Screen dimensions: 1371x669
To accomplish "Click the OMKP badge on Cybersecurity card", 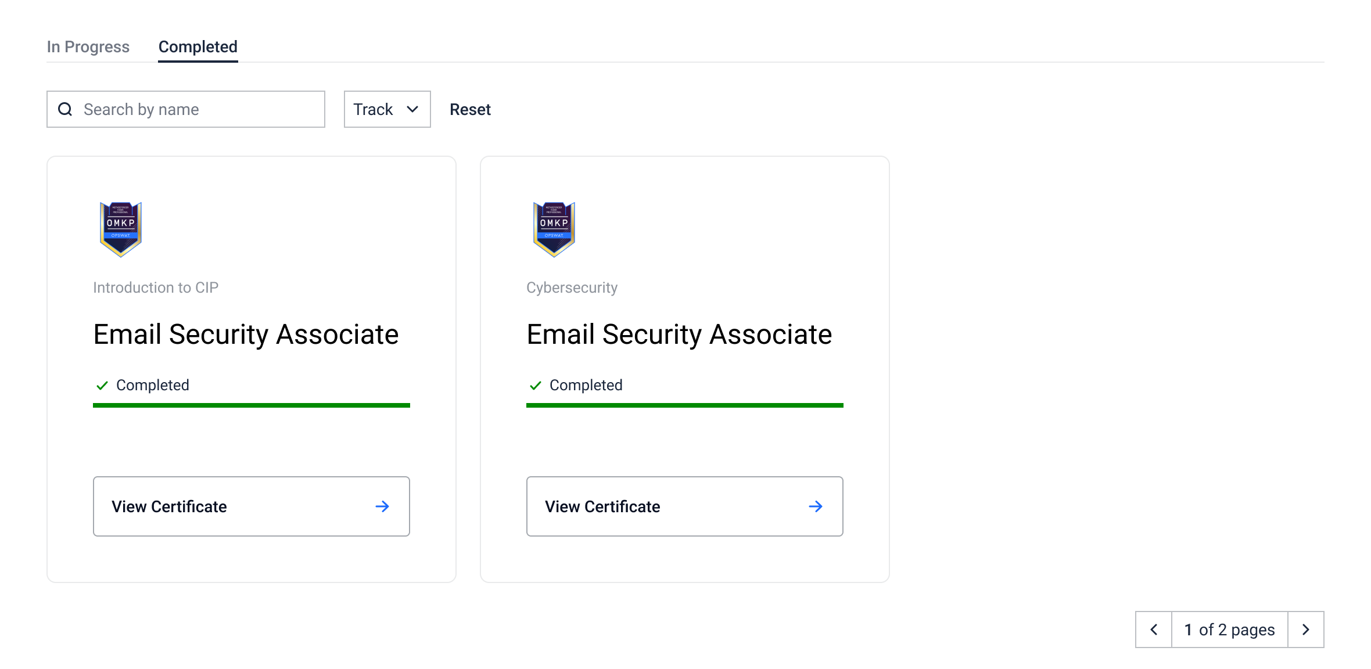I will point(554,229).
